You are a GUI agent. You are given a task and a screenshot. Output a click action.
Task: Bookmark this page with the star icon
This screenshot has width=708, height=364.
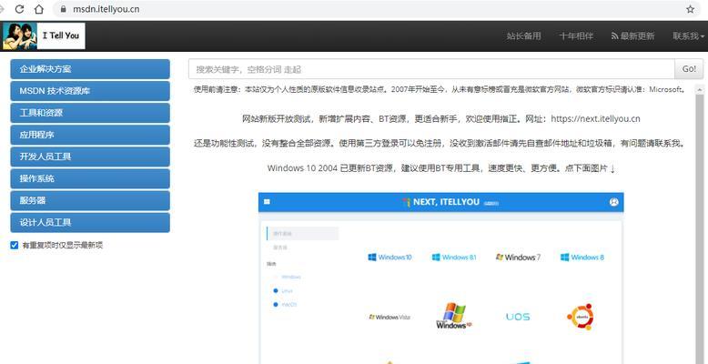pyautogui.click(x=690, y=9)
